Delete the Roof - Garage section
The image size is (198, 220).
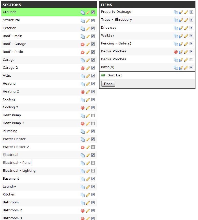click(83, 44)
